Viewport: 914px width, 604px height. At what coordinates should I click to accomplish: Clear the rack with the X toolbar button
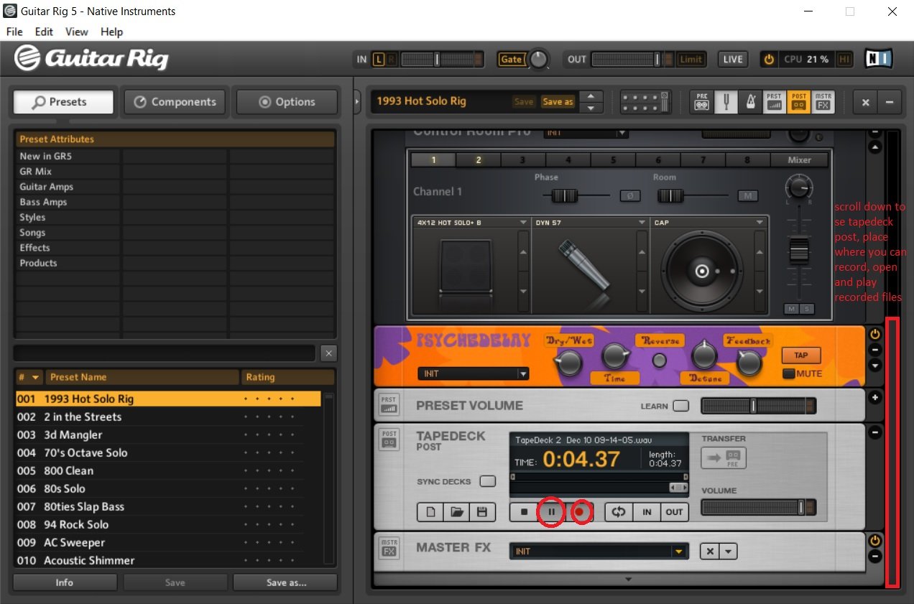(865, 102)
